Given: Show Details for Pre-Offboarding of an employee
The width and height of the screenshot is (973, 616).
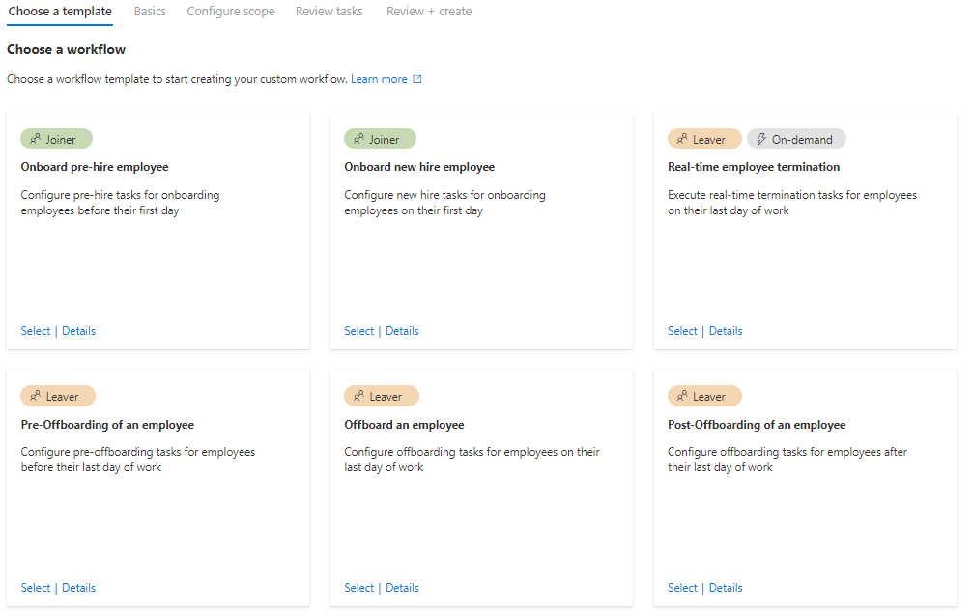Looking at the screenshot, I should point(79,588).
